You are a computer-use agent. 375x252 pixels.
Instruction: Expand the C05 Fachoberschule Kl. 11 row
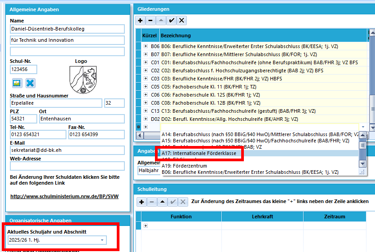146,87
